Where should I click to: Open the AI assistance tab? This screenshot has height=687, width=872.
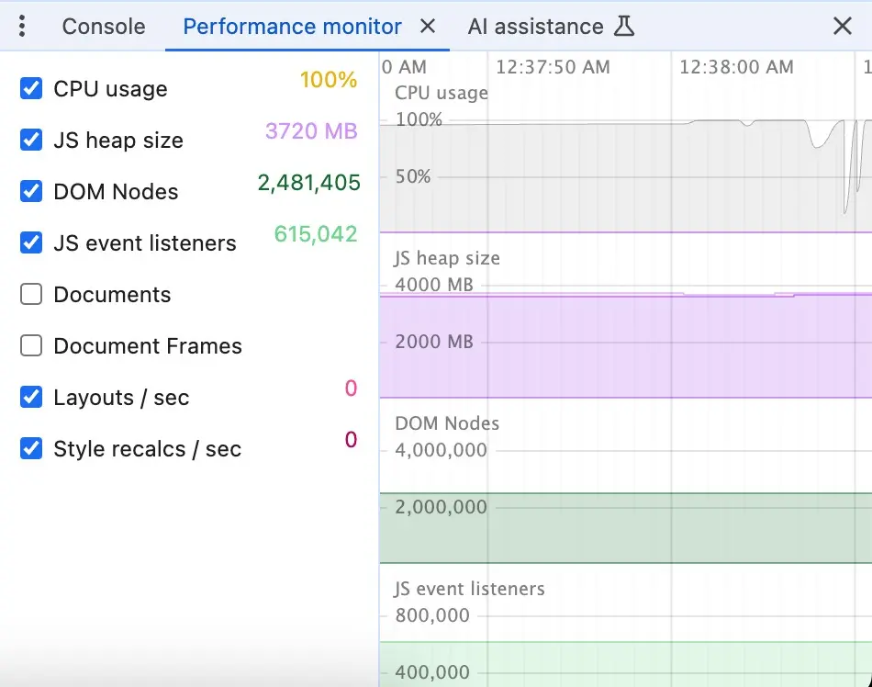pyautogui.click(x=535, y=26)
